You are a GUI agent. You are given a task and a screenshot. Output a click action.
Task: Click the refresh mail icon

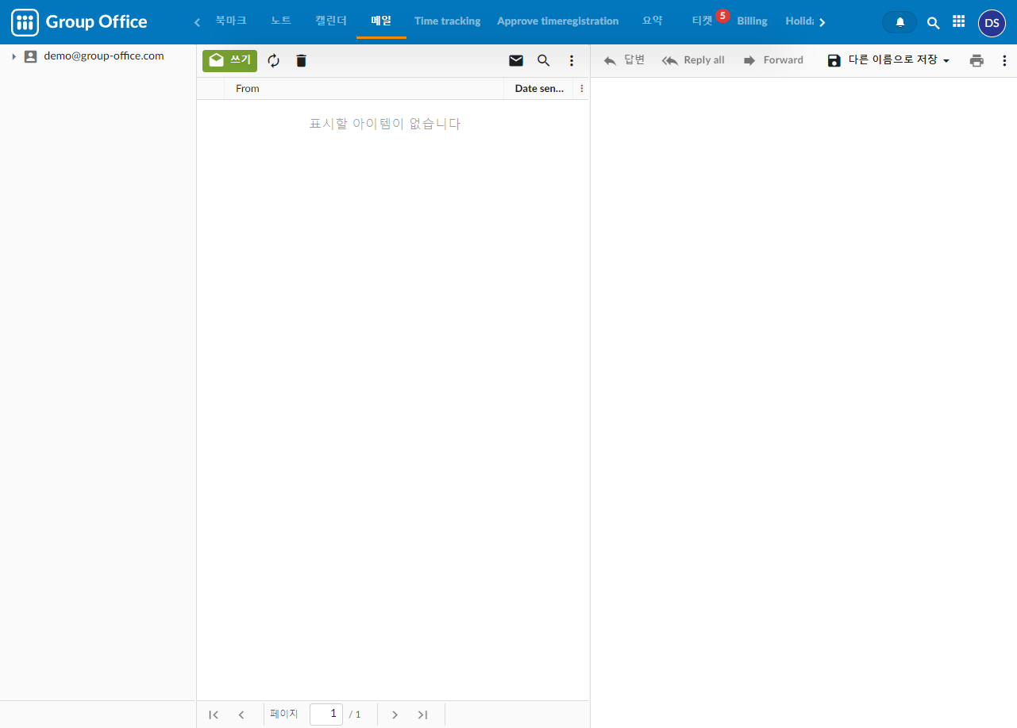274,61
